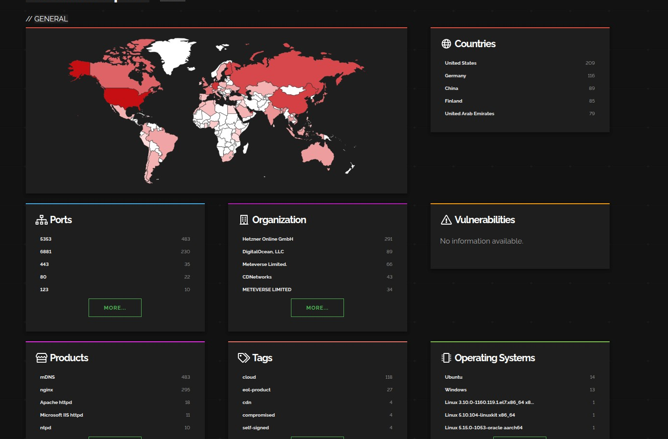The image size is (668, 439).
Task: Choose the eol-product tag
Action: coord(256,390)
